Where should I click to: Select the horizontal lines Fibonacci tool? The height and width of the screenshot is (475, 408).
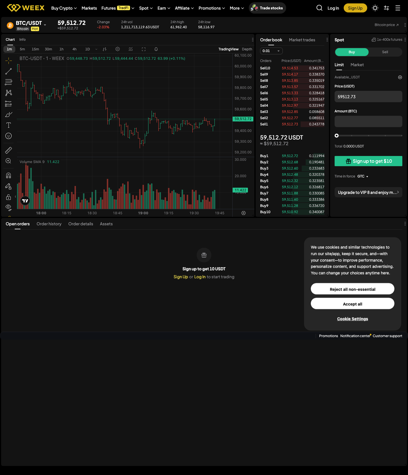coord(8,82)
